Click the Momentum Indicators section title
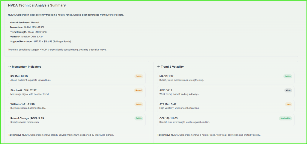The image size is (307, 144). pos(27,67)
